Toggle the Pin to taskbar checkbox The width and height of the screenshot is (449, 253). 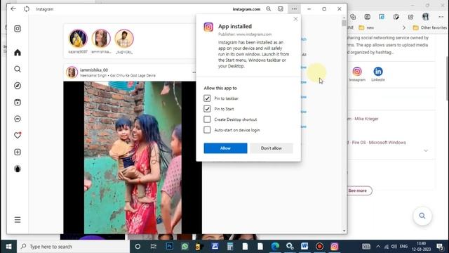click(207, 98)
